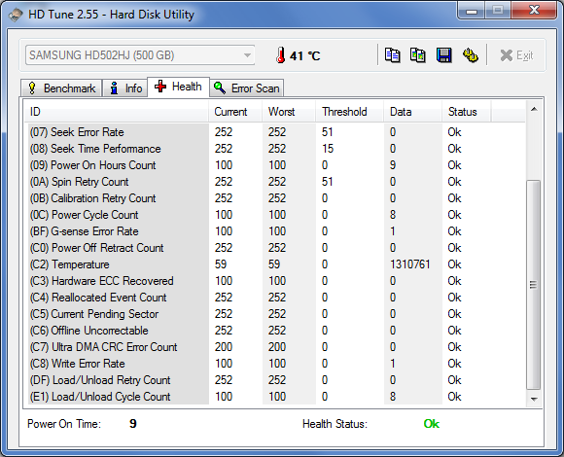564x457 pixels.
Task: Click the 200 Current value for Ultra DMA CRC
Action: pyautogui.click(x=224, y=347)
